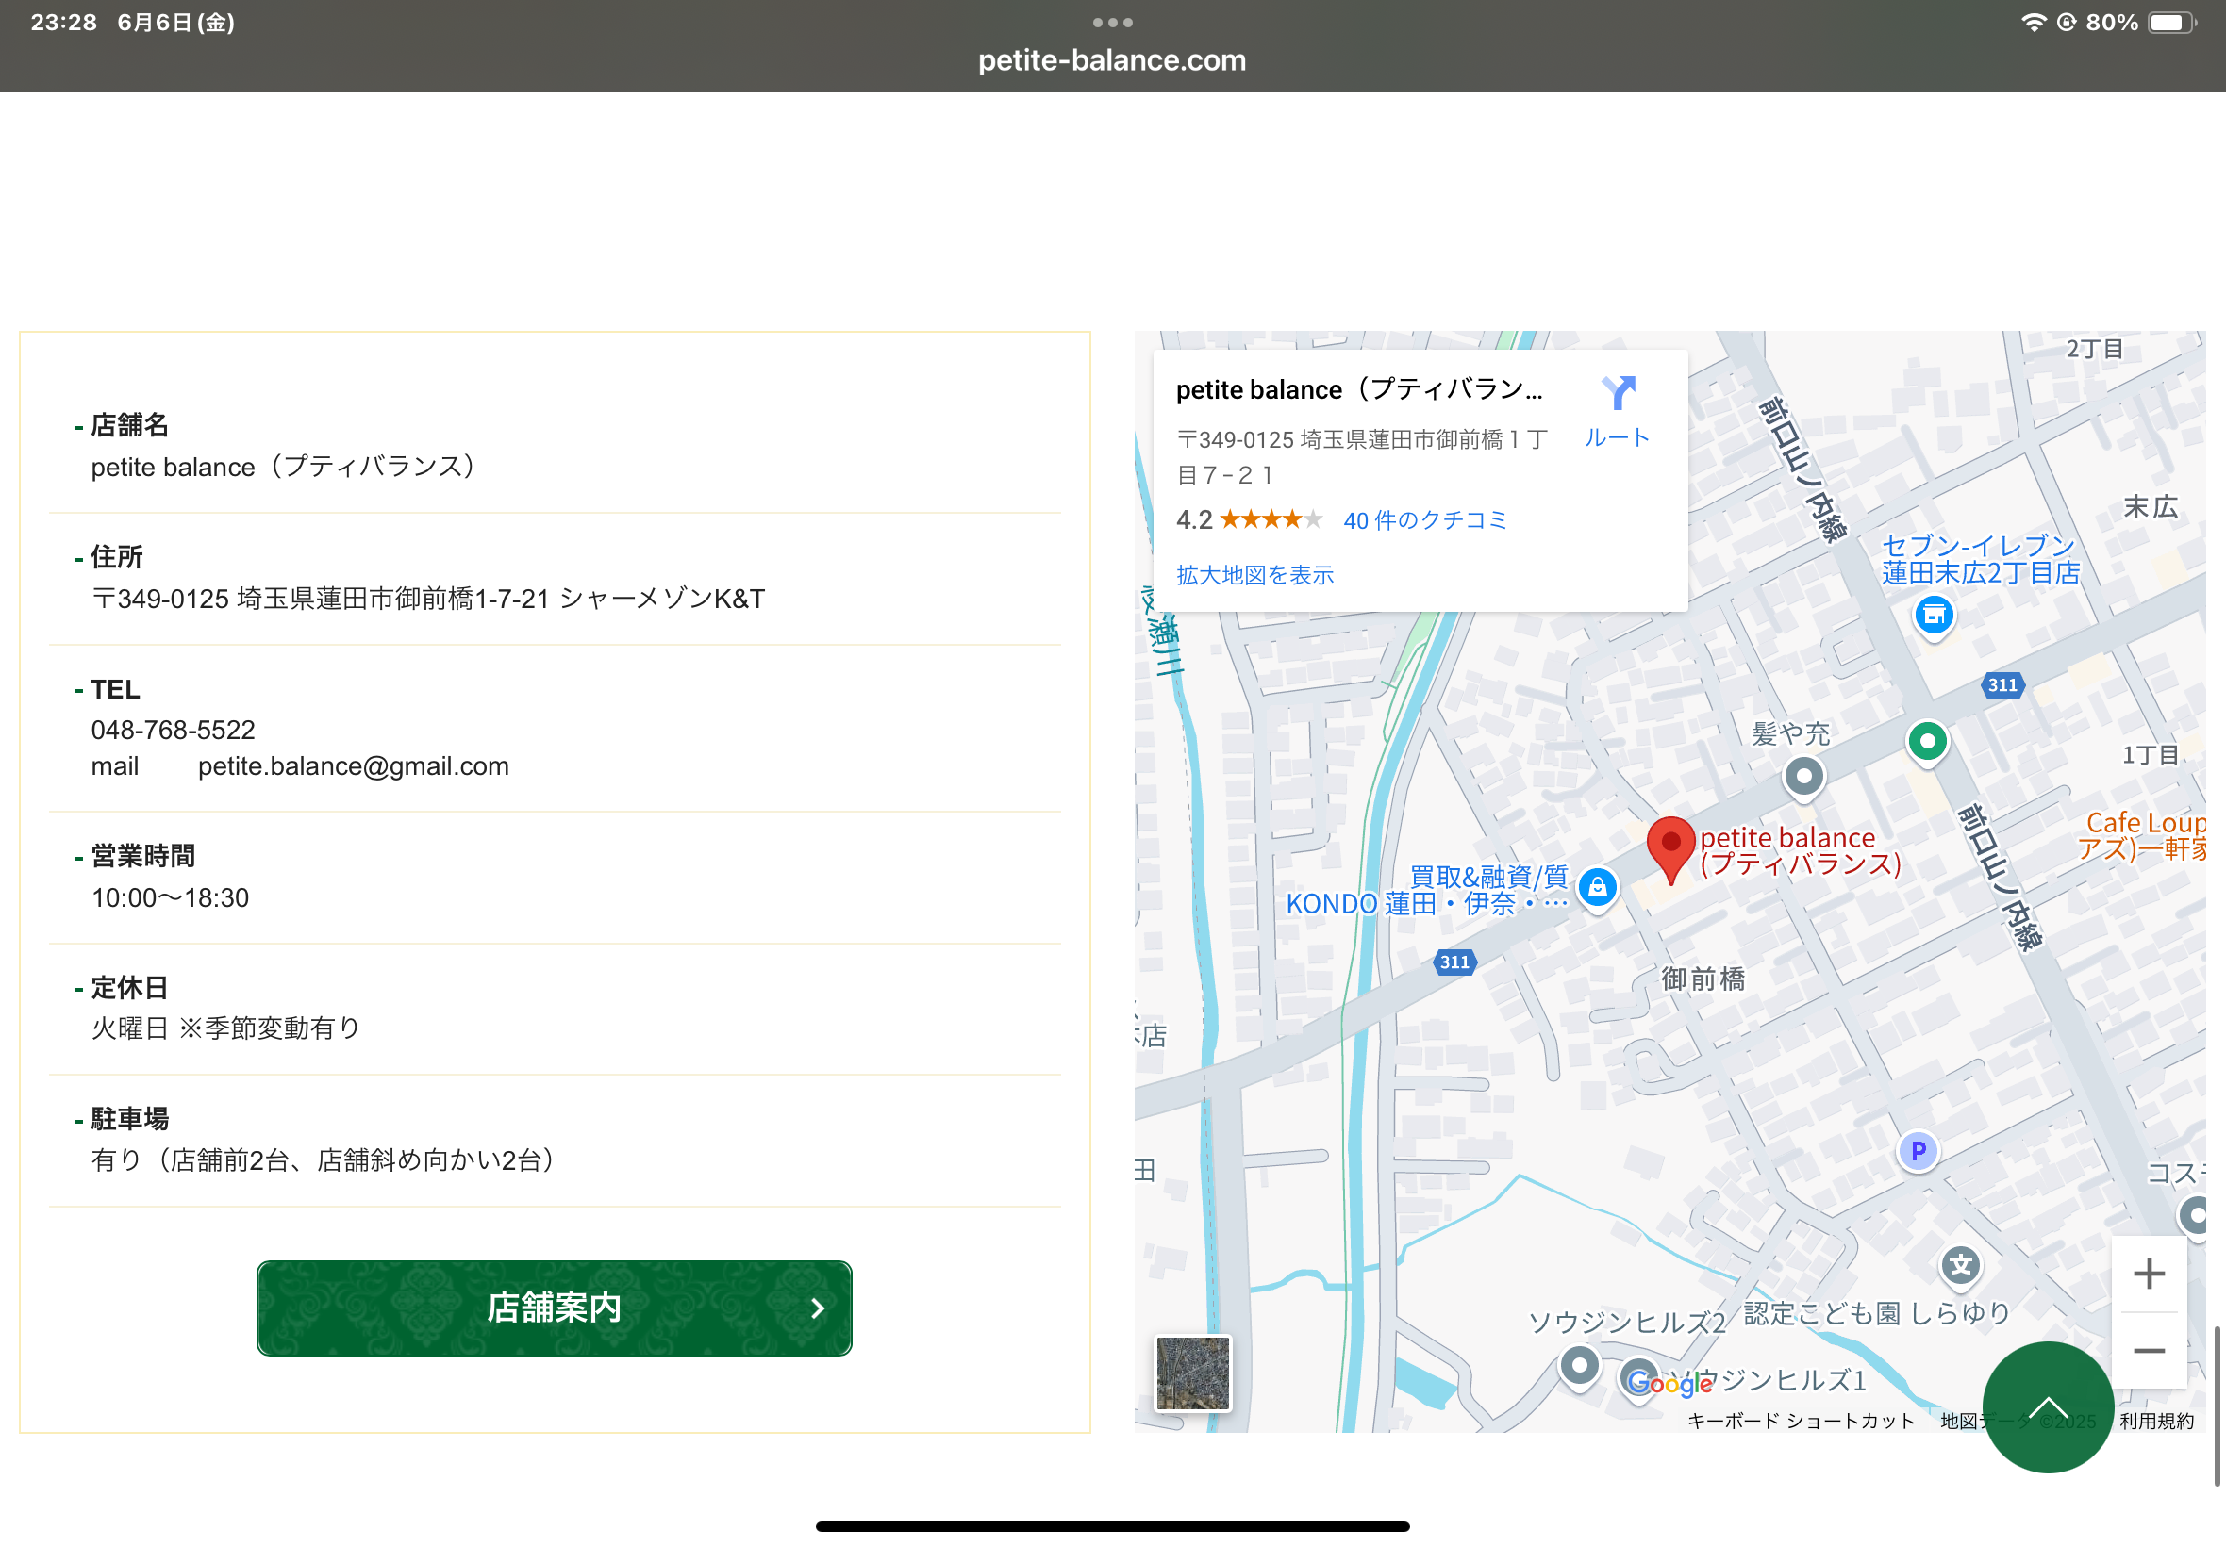This screenshot has height=1546, width=2226.
Task: Click the 火曜日 ※季節変動有り text
Action: click(x=225, y=1028)
